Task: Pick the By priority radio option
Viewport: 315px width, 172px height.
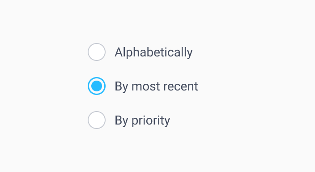Action: [x=97, y=120]
